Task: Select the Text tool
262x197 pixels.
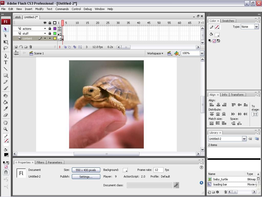Action: coord(5,62)
